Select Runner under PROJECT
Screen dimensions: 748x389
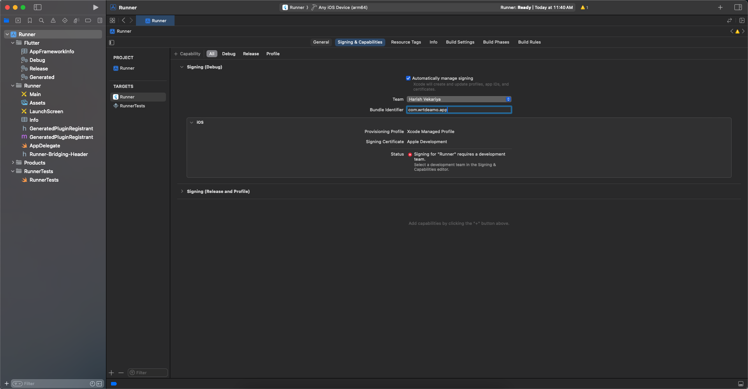coord(138,68)
